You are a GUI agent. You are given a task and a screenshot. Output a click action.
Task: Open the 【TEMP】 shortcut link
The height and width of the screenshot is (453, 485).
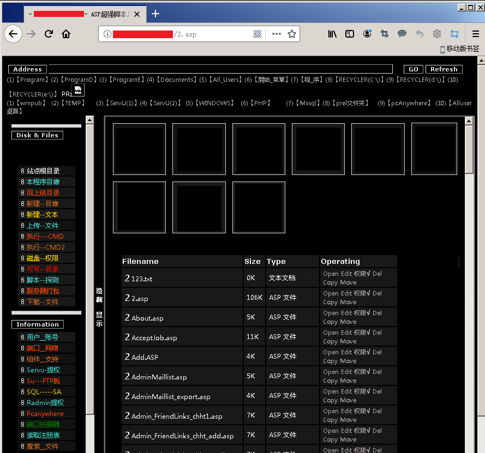(73, 103)
